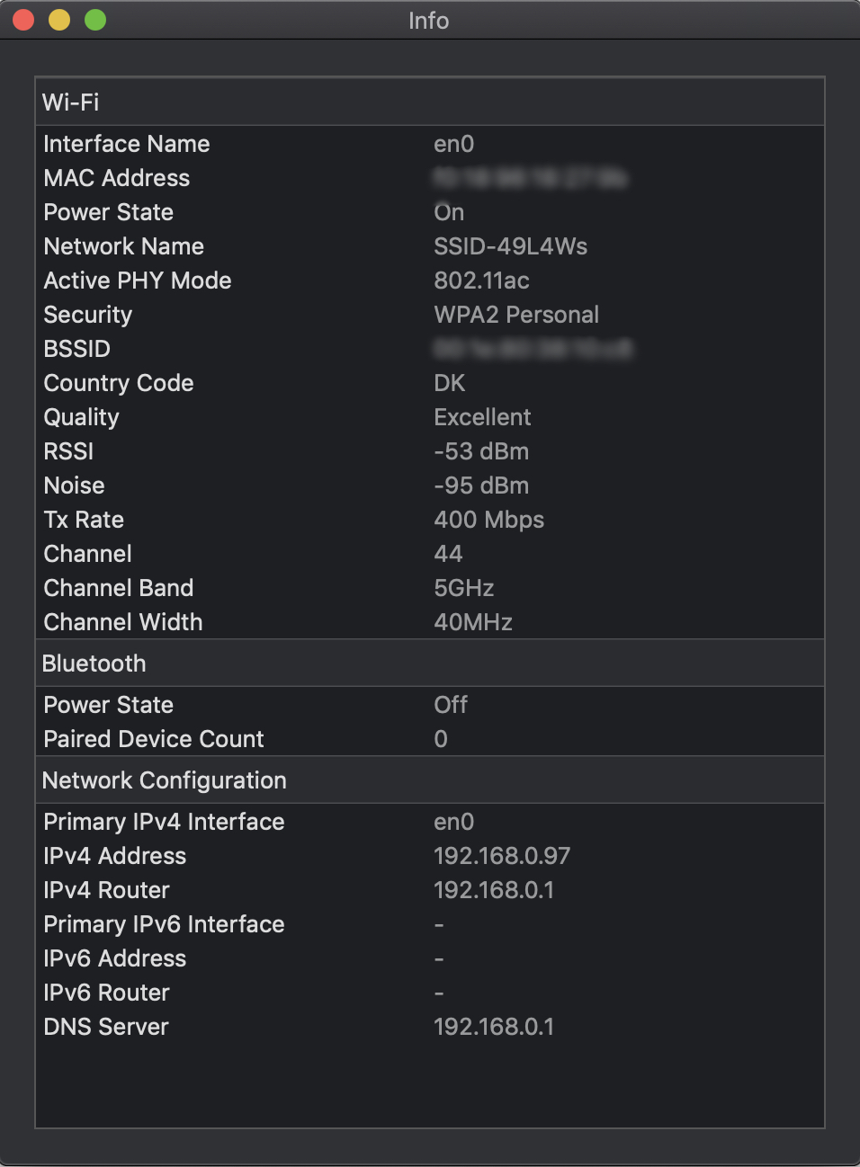
Task: Click the Interface Name row label
Action: click(127, 144)
